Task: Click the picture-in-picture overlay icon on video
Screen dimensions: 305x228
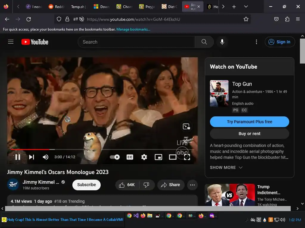Action: pos(186,126)
